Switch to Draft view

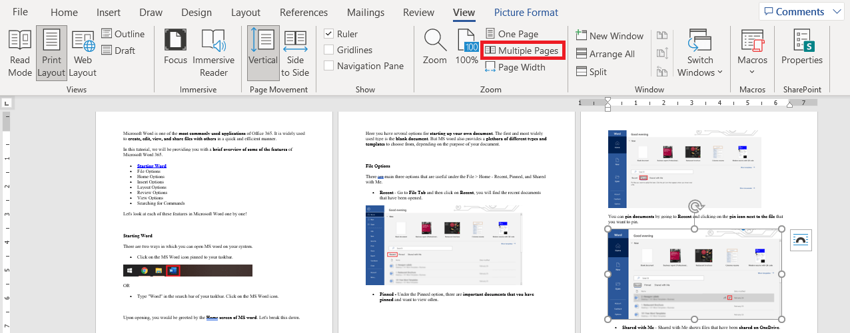[118, 51]
